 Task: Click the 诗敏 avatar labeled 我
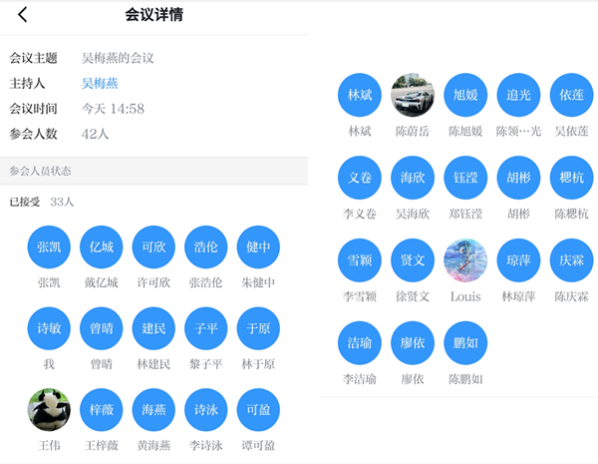click(x=49, y=328)
